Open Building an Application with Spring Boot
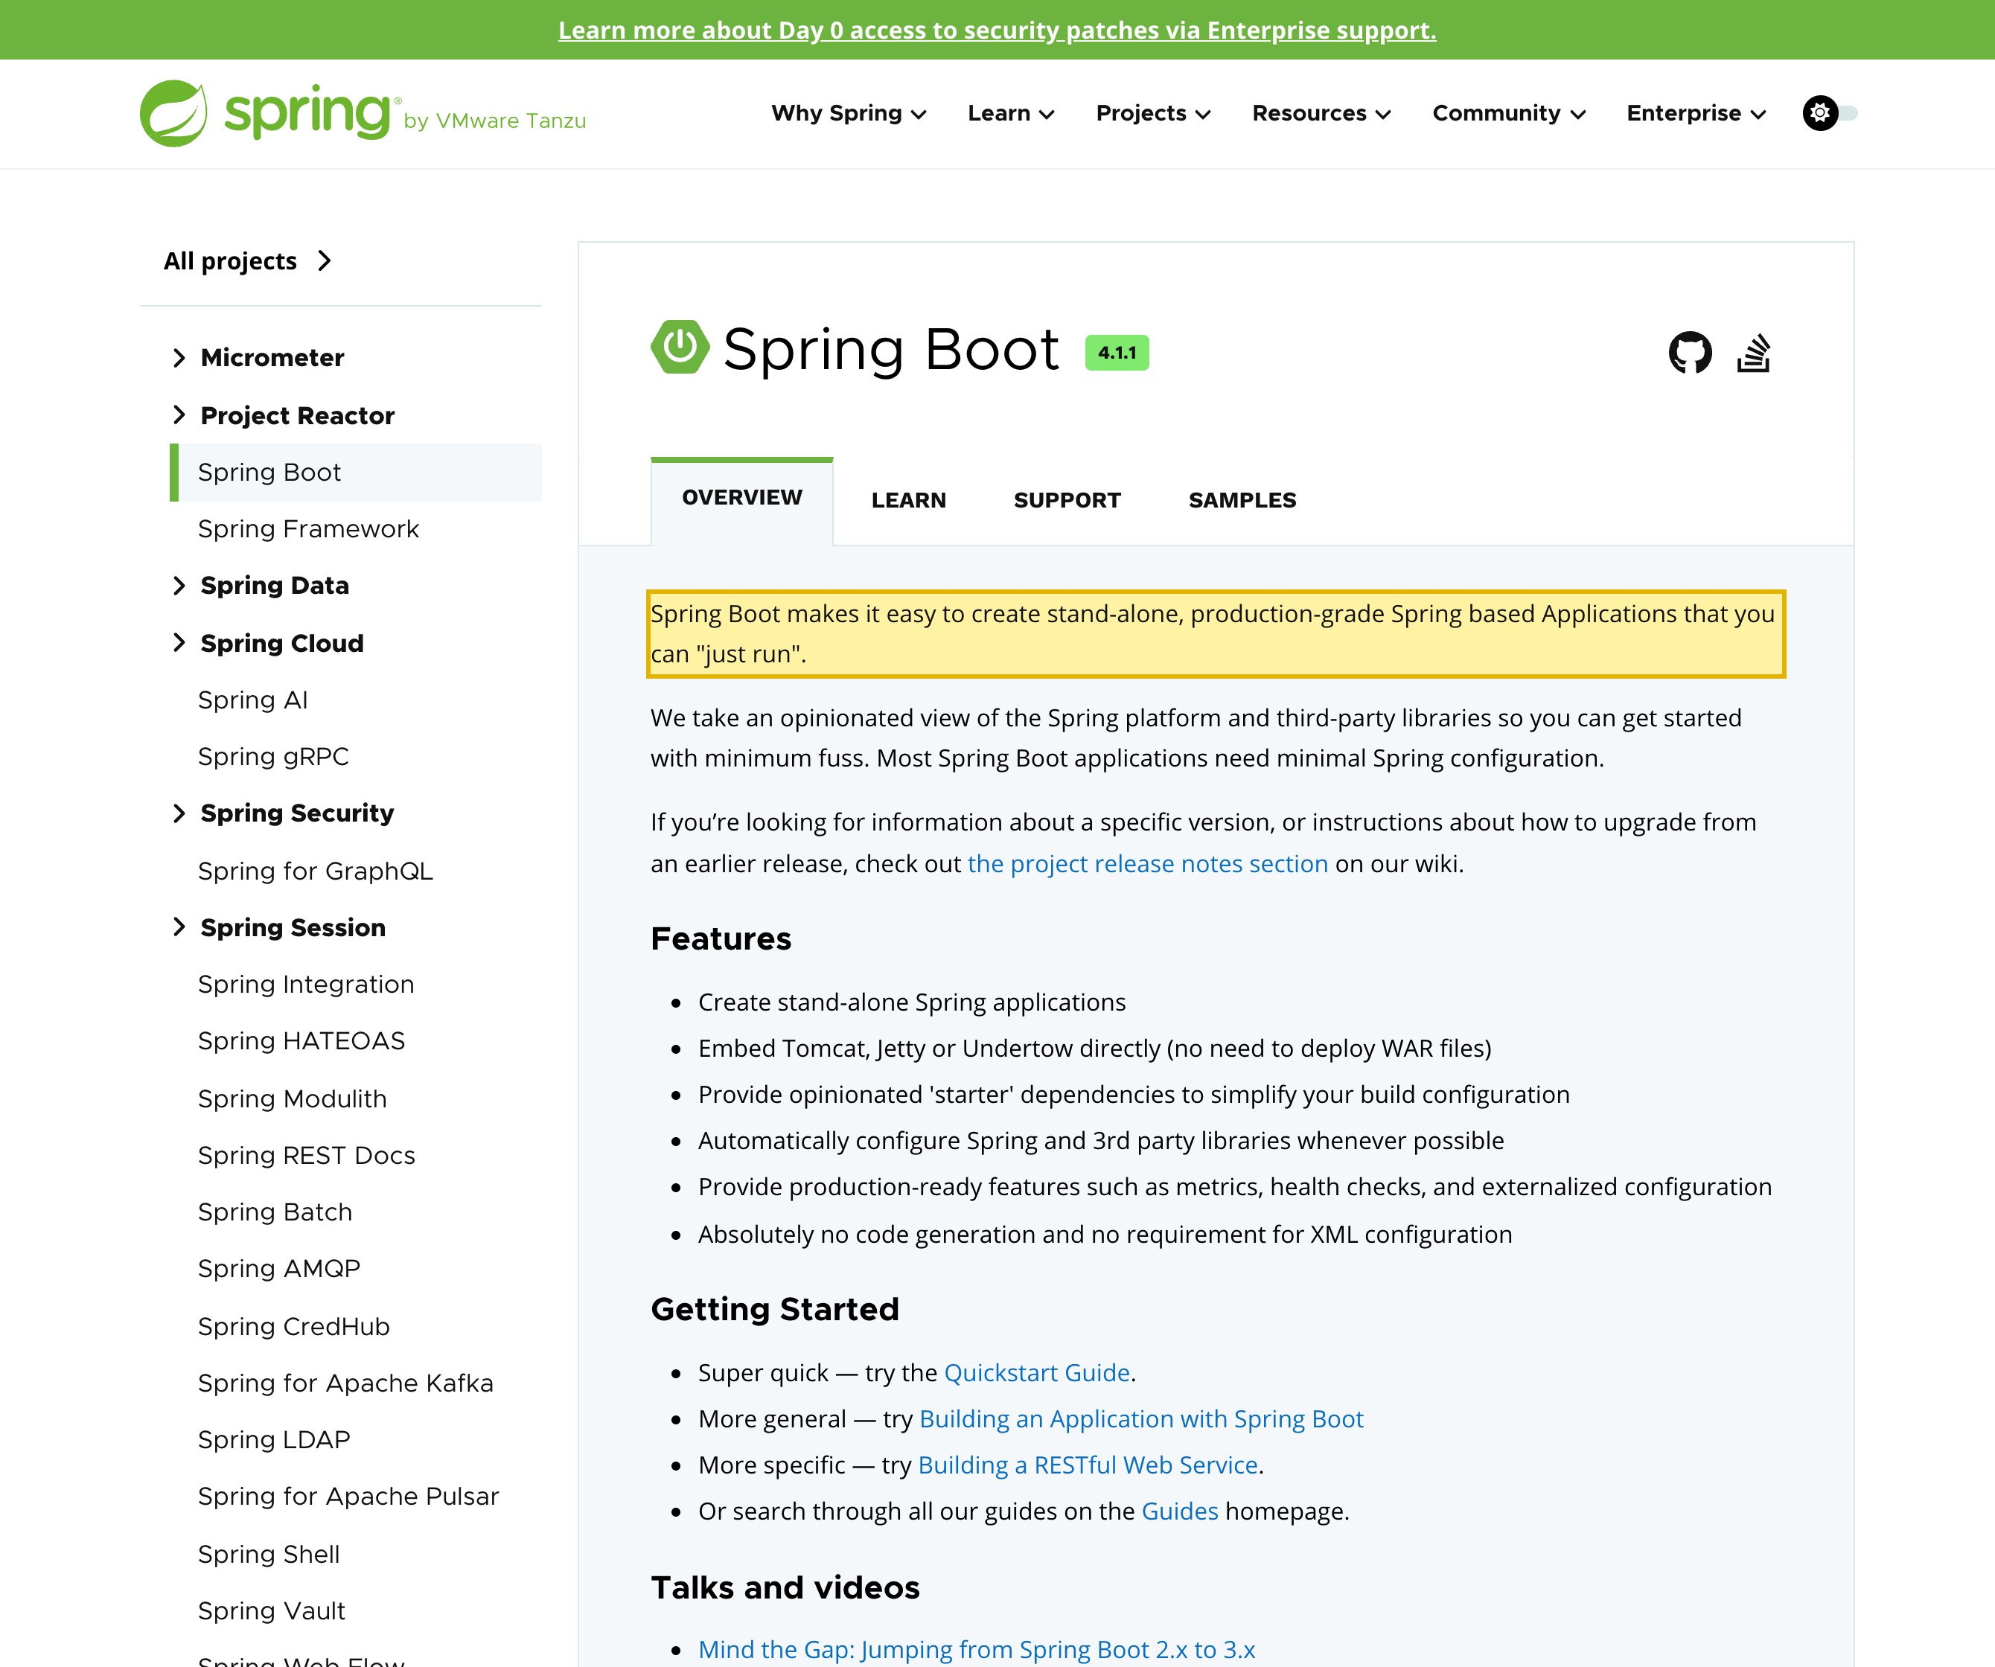Viewport: 1995px width, 1667px height. (x=1141, y=1419)
